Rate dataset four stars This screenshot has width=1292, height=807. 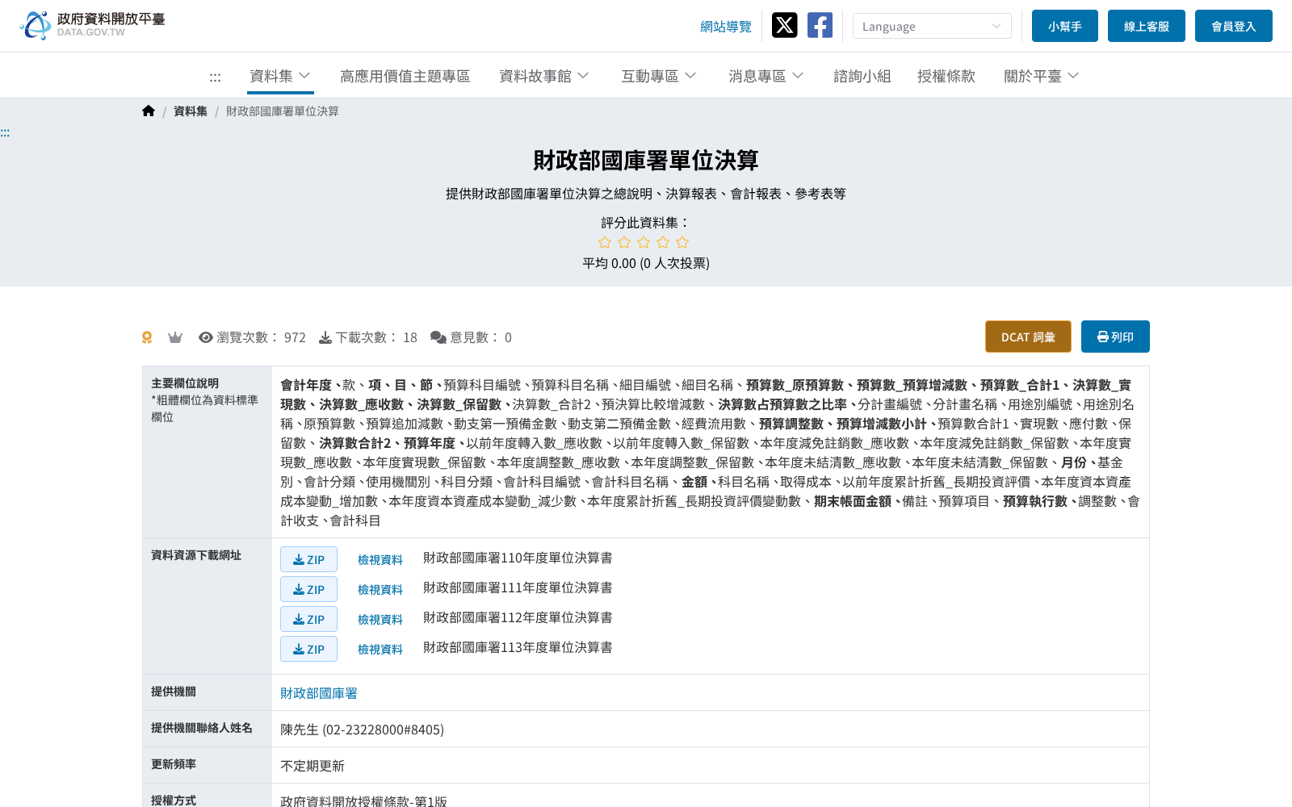663,242
